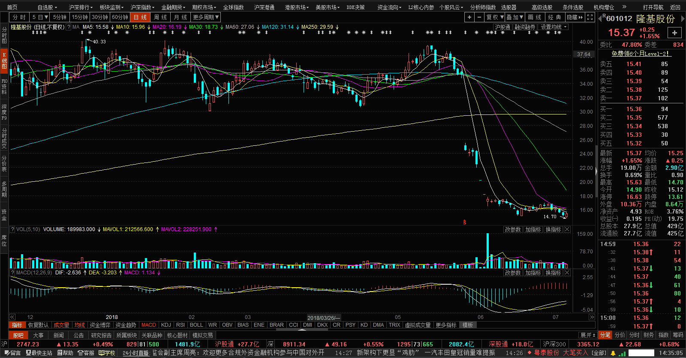Switch to 5分钟 chart period
686x358 pixels.
click(x=60, y=17)
